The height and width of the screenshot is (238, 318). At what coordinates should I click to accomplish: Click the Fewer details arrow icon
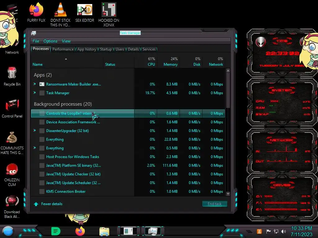[36, 204]
